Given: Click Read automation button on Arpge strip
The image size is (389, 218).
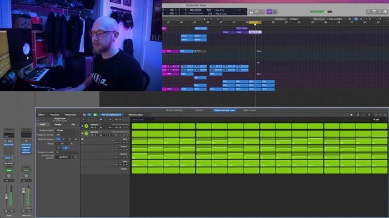Looking at the screenshot, I should click(x=9, y=170).
